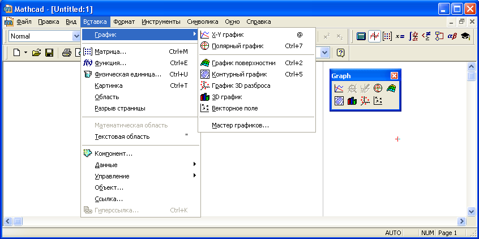The image size is (479, 239).
Task: Insert Компонент... from menu
Action: (141, 153)
